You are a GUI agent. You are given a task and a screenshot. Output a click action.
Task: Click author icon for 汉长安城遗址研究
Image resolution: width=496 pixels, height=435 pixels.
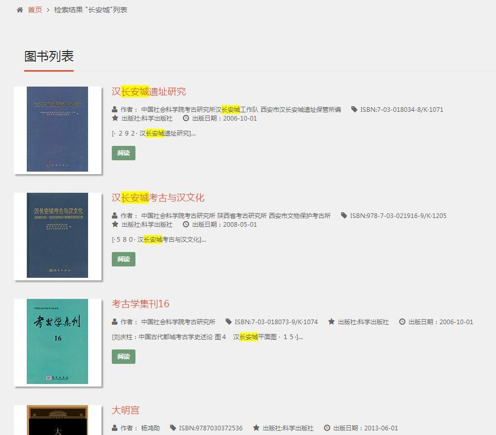[114, 110]
